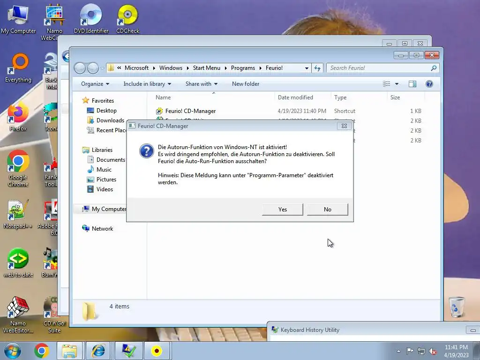The image size is (480, 360).
Task: Sort by the Date modified column header
Action: pyautogui.click(x=302, y=97)
